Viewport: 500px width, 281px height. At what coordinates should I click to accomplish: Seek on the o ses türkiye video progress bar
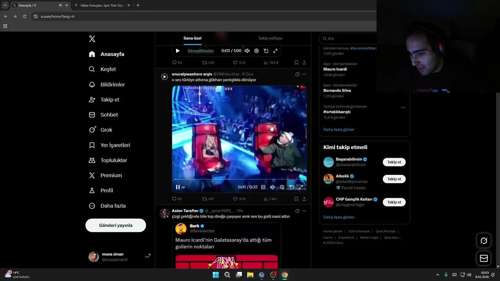coord(239,179)
